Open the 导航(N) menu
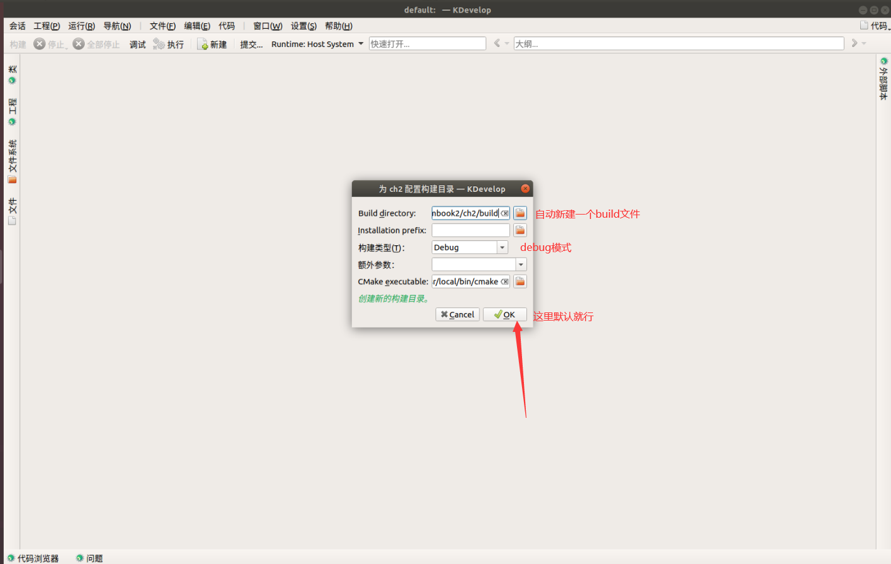The width and height of the screenshot is (891, 564). 117,26
